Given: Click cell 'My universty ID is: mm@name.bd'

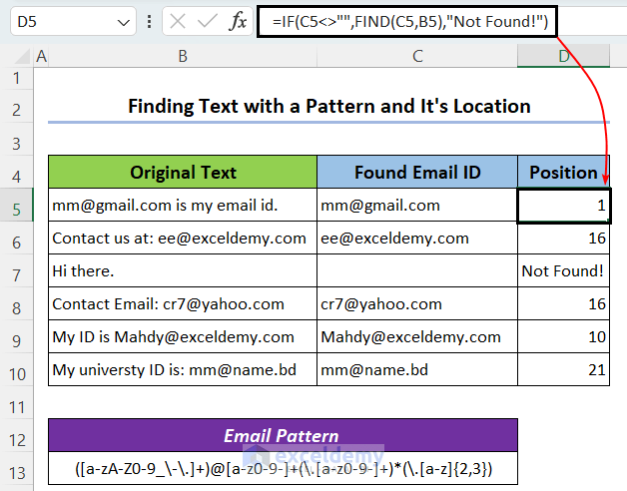Looking at the screenshot, I should pyautogui.click(x=183, y=369).
